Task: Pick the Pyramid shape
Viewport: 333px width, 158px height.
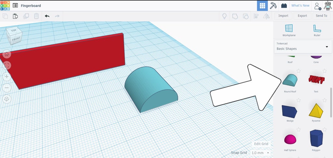Action: pos(316,111)
